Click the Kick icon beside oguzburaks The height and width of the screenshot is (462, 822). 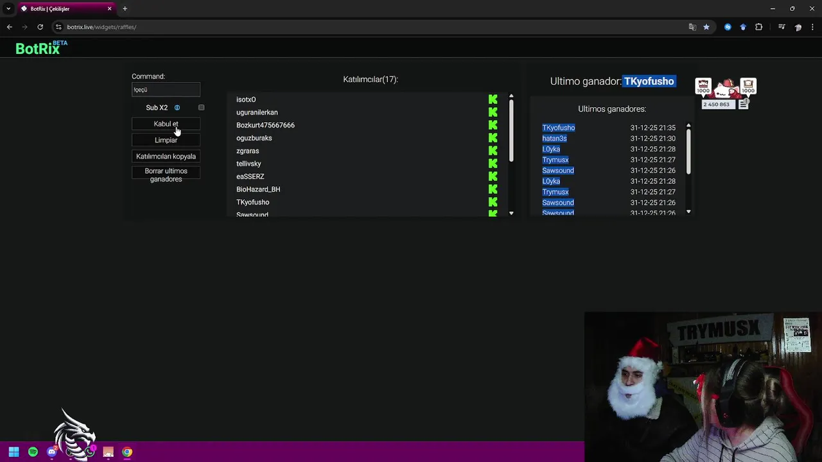click(x=493, y=138)
